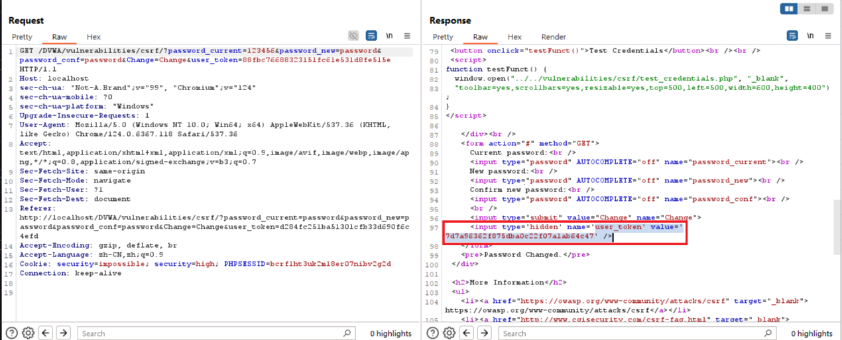Viewport: 842px width, 340px height.
Task: Switch Response view to Hex tab
Action: [x=514, y=37]
